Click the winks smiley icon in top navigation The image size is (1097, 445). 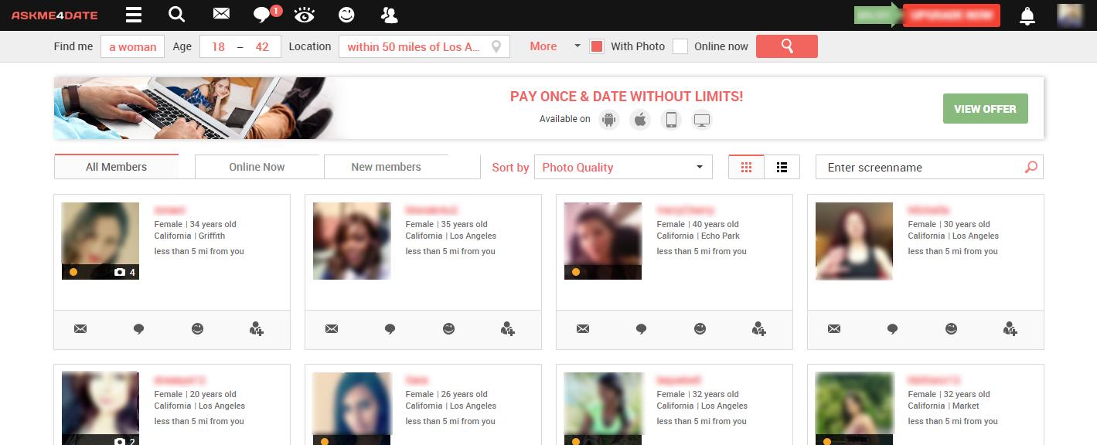tap(346, 15)
